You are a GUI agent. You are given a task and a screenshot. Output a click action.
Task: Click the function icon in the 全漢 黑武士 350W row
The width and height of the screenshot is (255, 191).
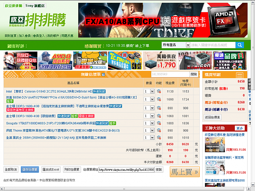(159, 138)
